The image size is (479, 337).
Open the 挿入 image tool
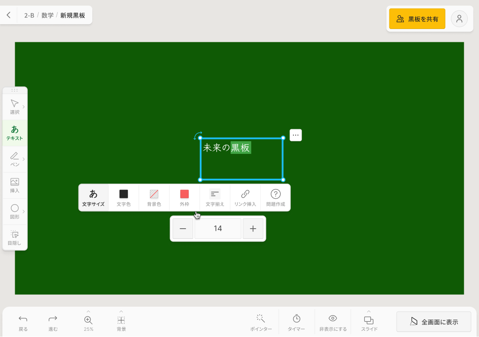[x=15, y=185]
